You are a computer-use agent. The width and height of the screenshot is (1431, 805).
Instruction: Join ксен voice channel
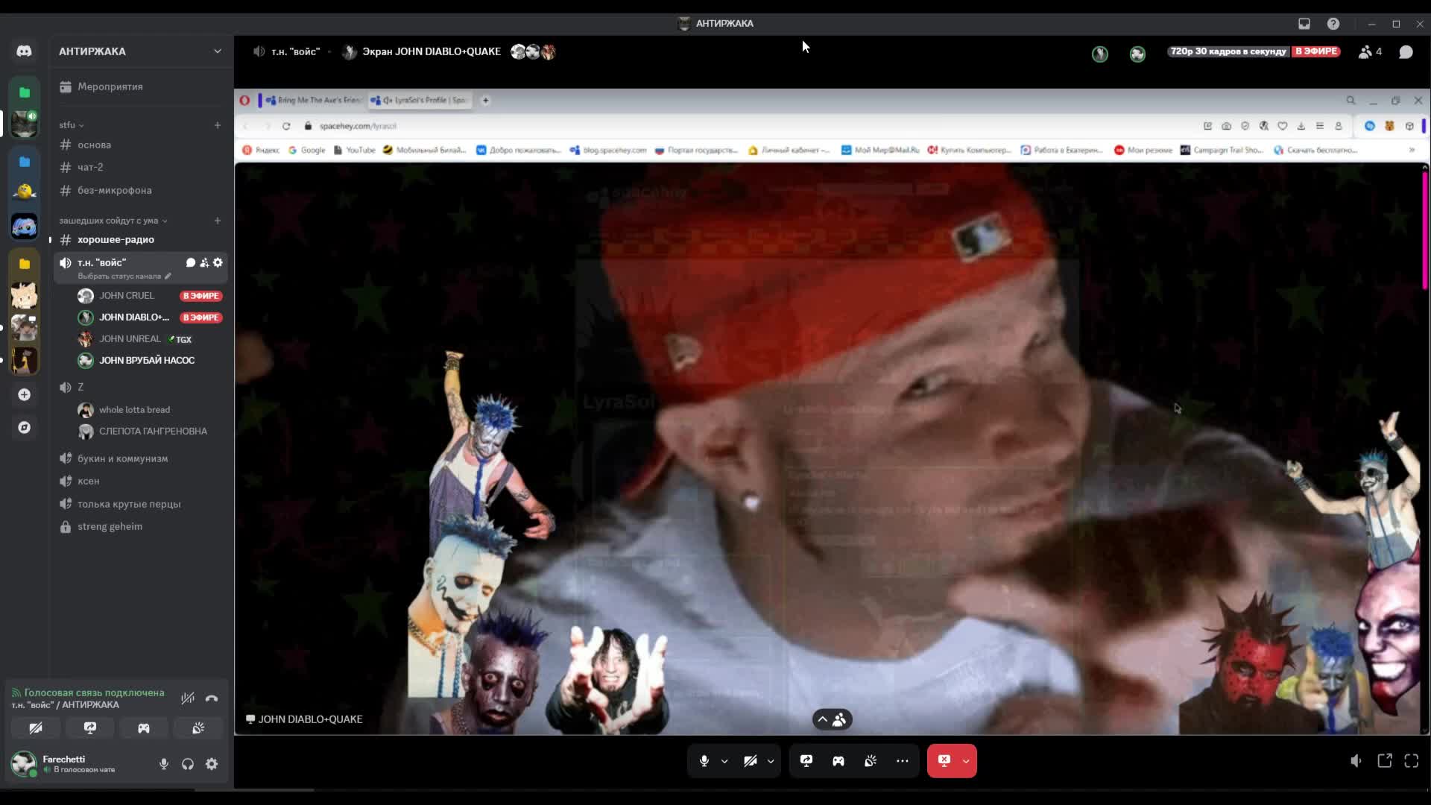click(x=140, y=481)
